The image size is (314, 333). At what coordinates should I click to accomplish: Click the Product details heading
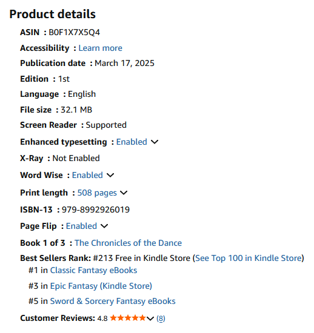tap(53, 15)
